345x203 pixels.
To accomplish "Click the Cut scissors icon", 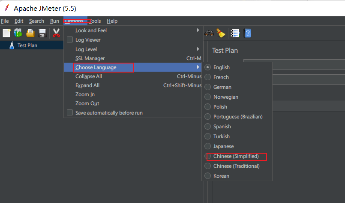I will tap(56, 33).
